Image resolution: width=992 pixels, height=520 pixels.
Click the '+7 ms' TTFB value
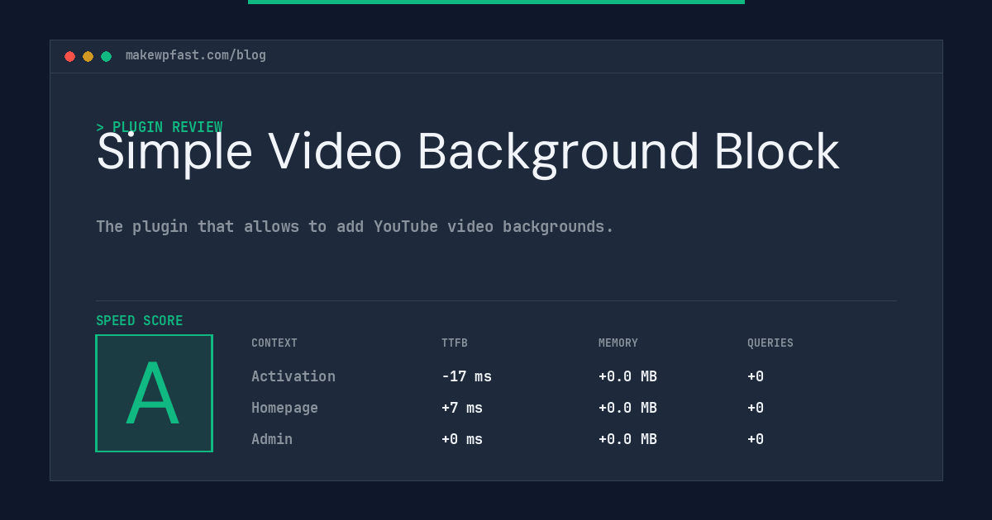tap(462, 408)
